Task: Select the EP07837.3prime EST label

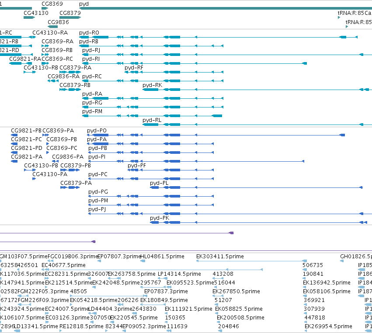Action: pos(166,291)
